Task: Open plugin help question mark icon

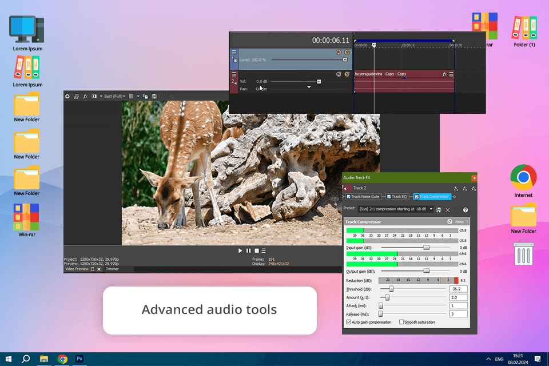Action: (x=466, y=210)
